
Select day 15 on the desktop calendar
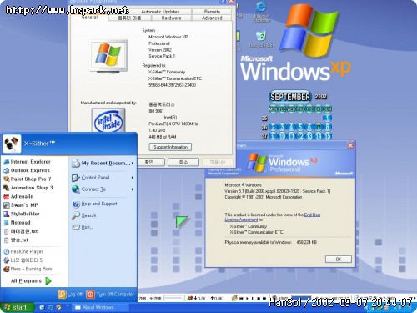pyautogui.click(x=328, y=136)
